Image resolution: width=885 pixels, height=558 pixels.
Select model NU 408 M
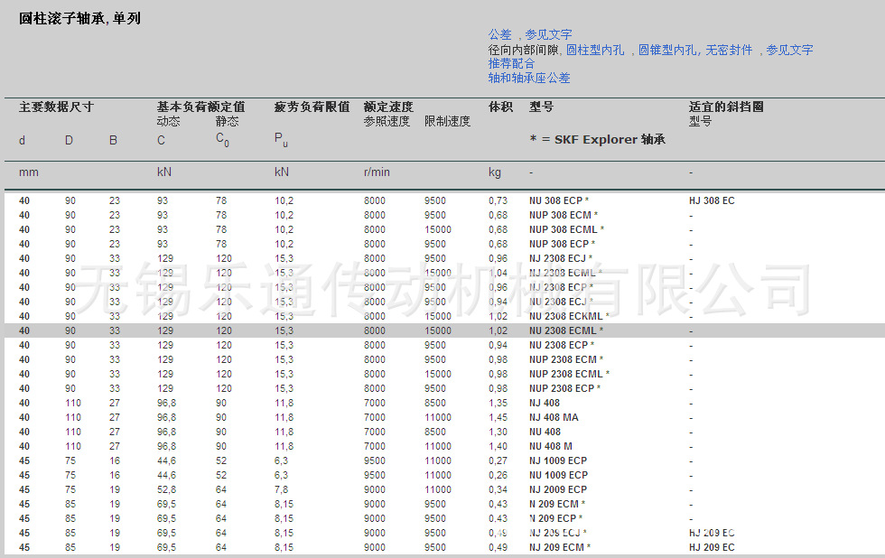(x=551, y=446)
